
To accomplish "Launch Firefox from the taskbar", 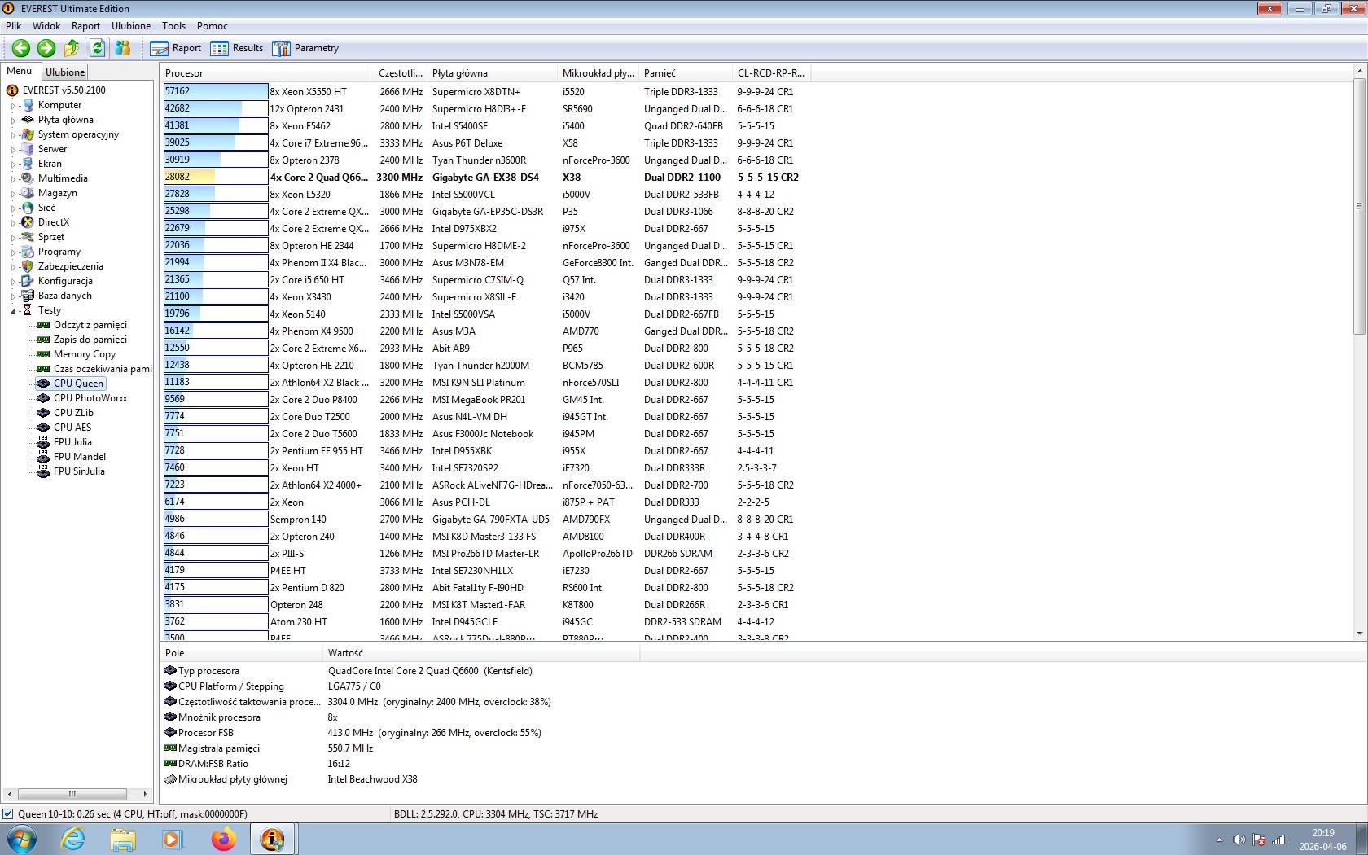I will point(223,839).
